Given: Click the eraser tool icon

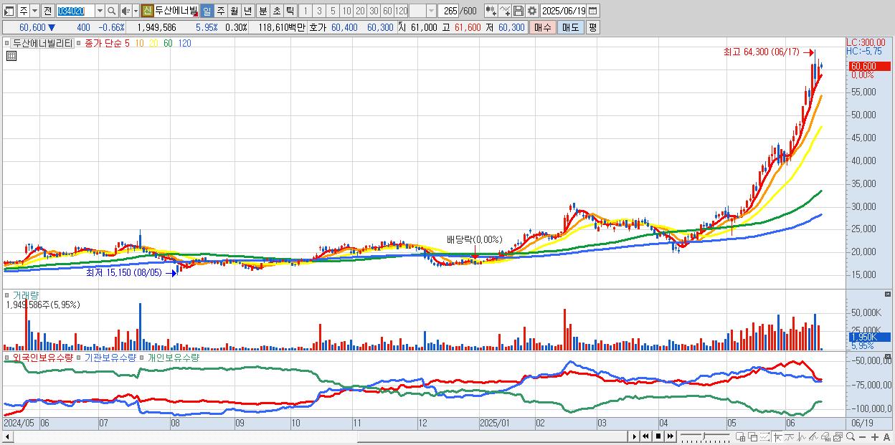Looking at the screenshot, I should point(825,437).
